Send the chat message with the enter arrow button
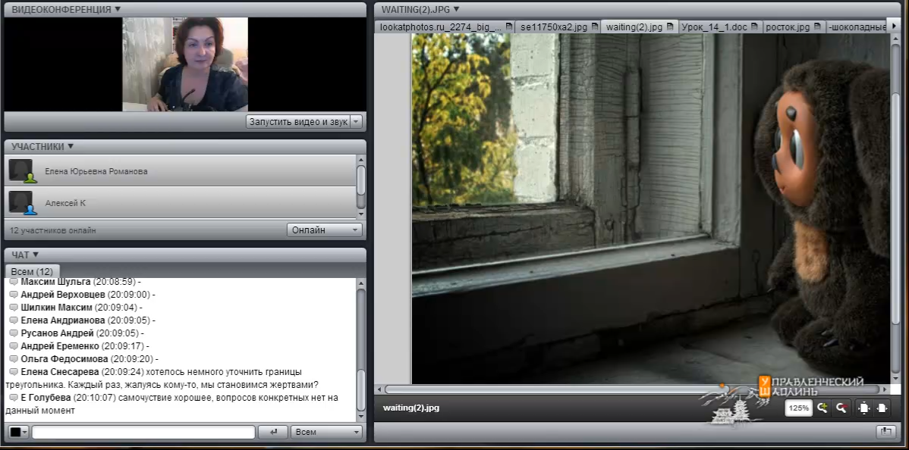Viewport: 909px width, 450px height. coord(272,432)
